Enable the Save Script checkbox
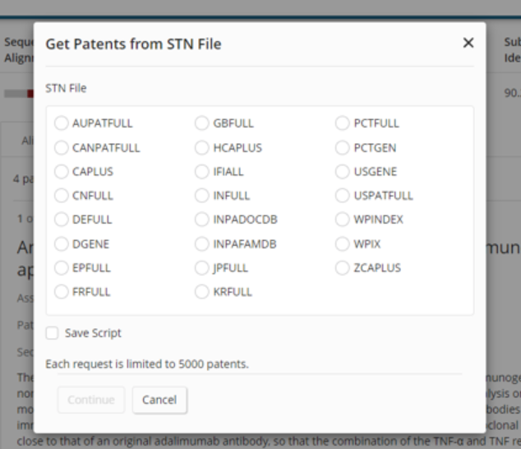The height and width of the screenshot is (449, 521). (x=53, y=333)
